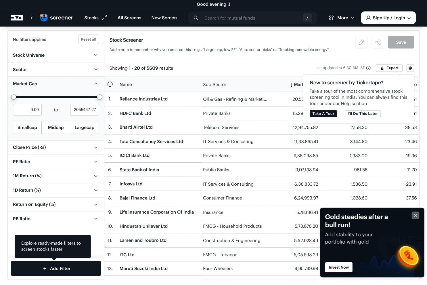Click the Name column header
427x285 pixels.
pos(126,84)
